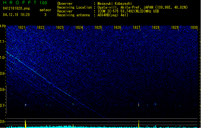Click the 1829 time axis marker

[175, 28]
